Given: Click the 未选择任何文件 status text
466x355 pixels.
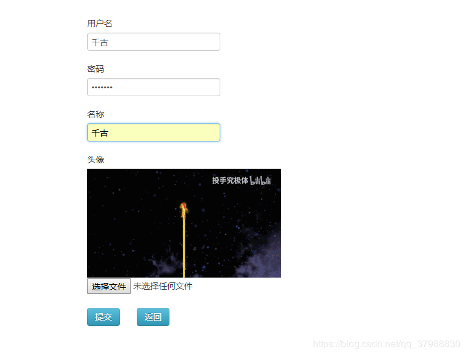Looking at the screenshot, I should click(163, 286).
